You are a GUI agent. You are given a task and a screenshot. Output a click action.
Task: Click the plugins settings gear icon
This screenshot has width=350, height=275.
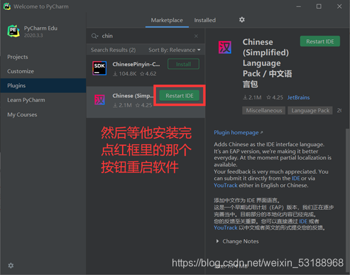tap(242, 20)
